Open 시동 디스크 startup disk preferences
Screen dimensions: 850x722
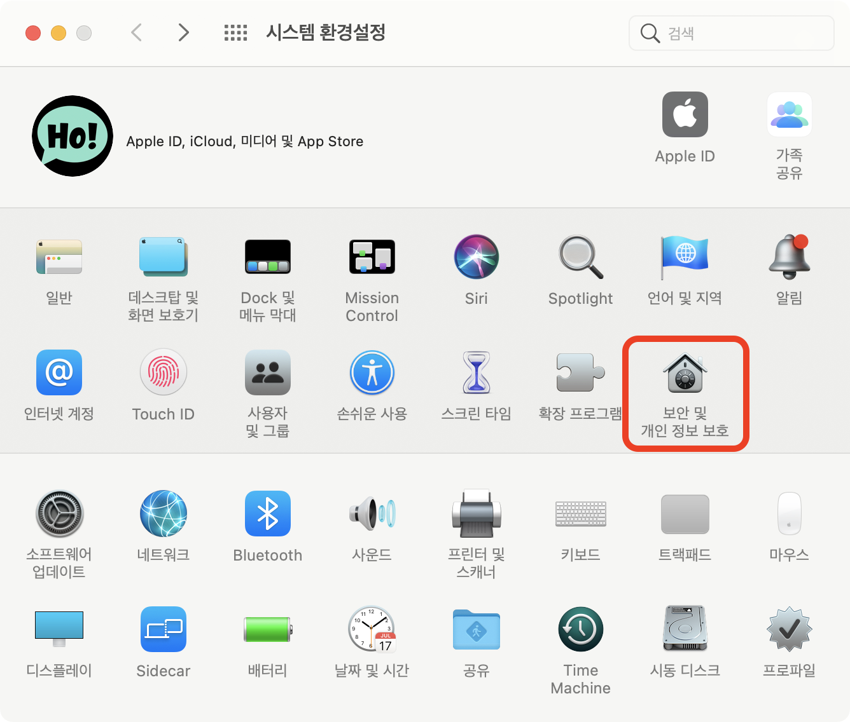685,629
